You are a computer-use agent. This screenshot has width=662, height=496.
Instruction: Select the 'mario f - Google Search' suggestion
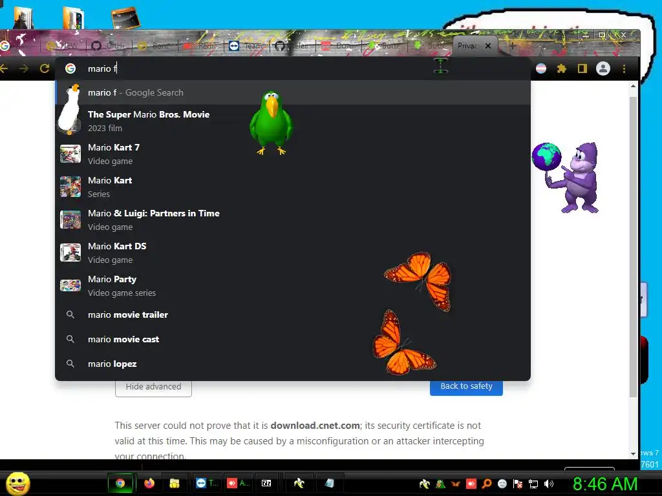click(293, 92)
